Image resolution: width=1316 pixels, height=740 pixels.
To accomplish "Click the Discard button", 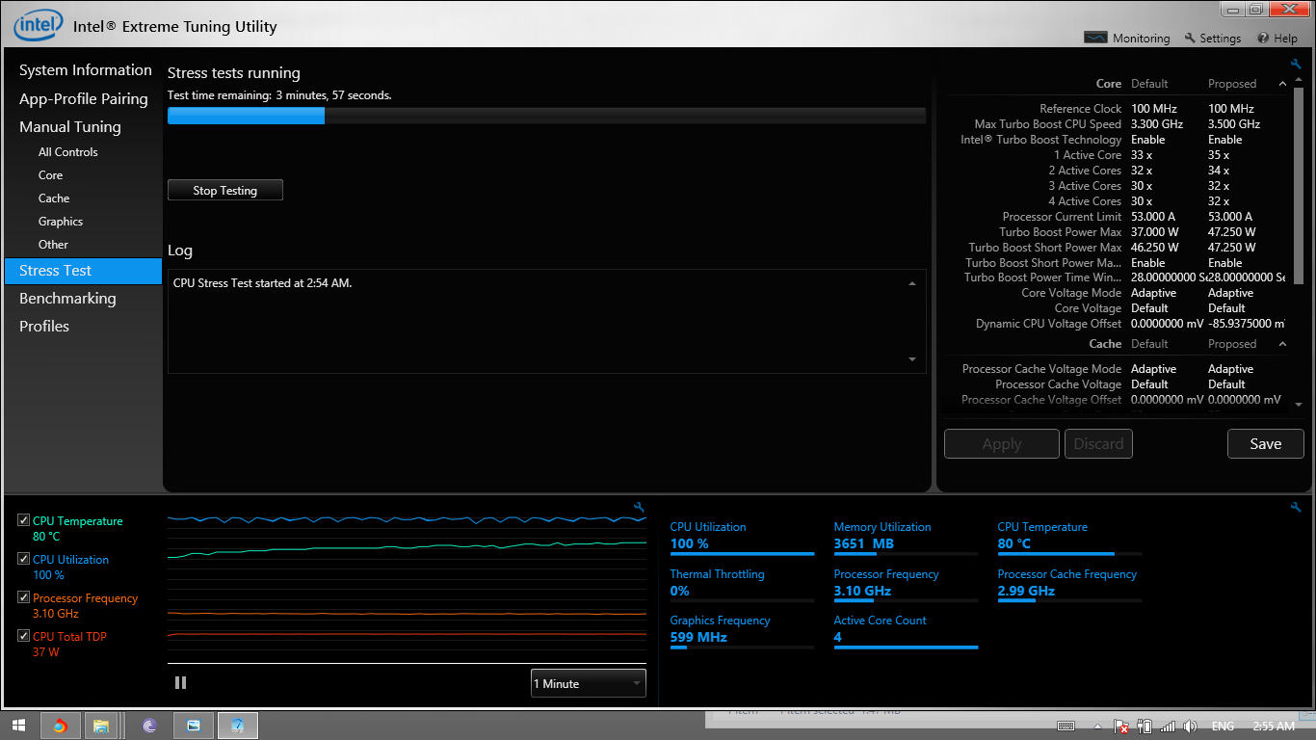I will (1098, 443).
